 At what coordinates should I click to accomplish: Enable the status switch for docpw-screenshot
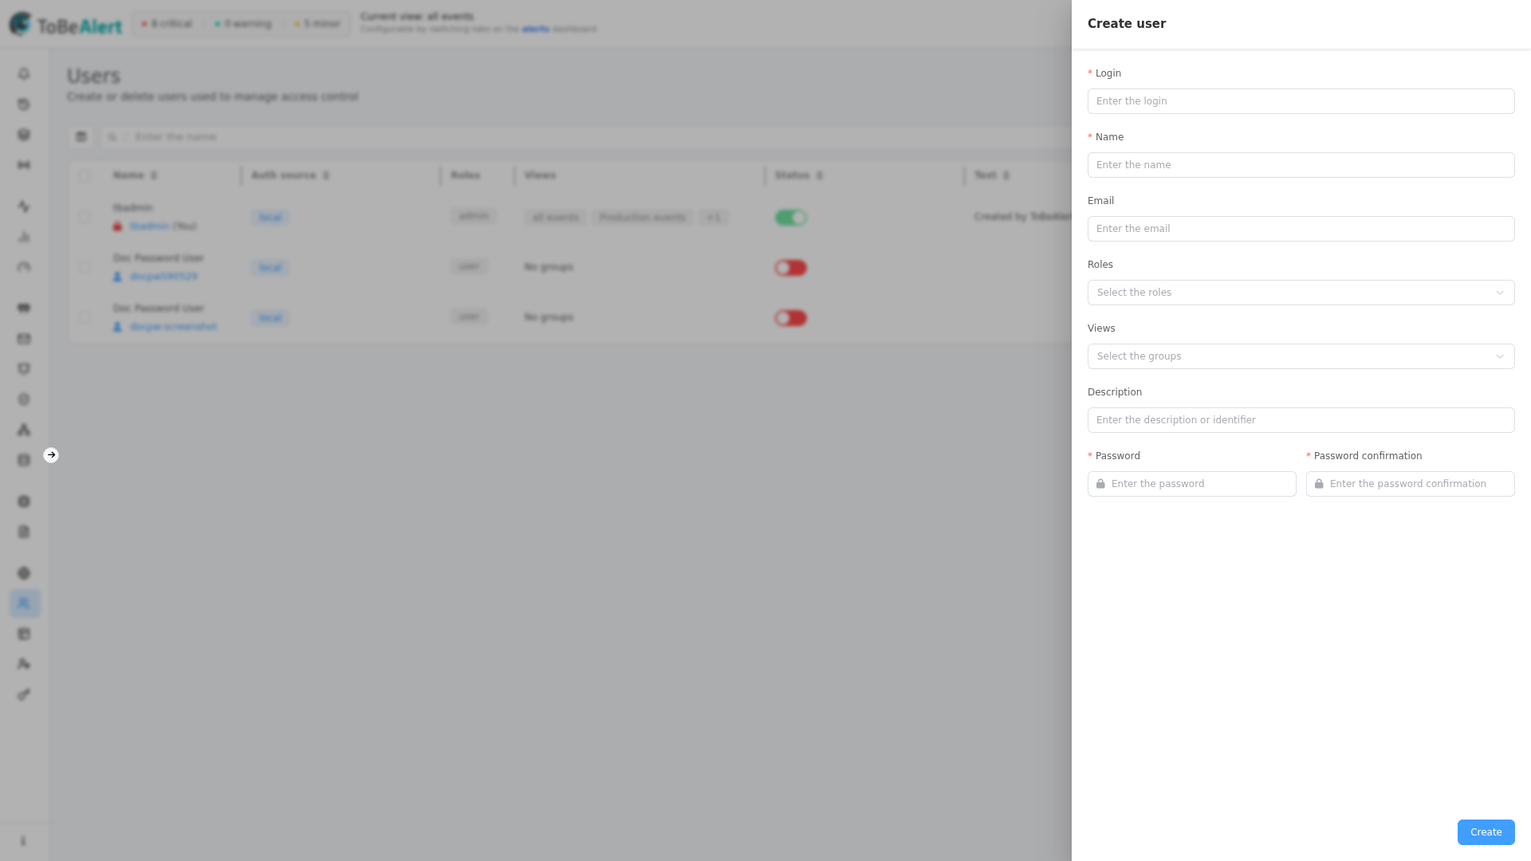click(x=791, y=318)
